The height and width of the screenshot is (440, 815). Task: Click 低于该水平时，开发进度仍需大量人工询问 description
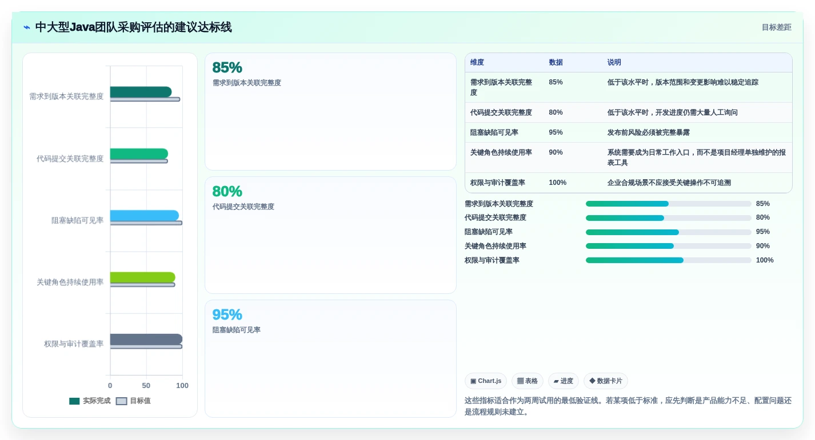pyautogui.click(x=672, y=112)
